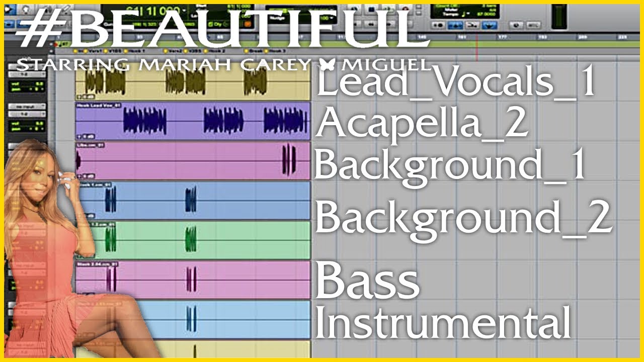This screenshot has width=644, height=362.
Task: Select the Hook 3 marker
Action: click(275, 51)
